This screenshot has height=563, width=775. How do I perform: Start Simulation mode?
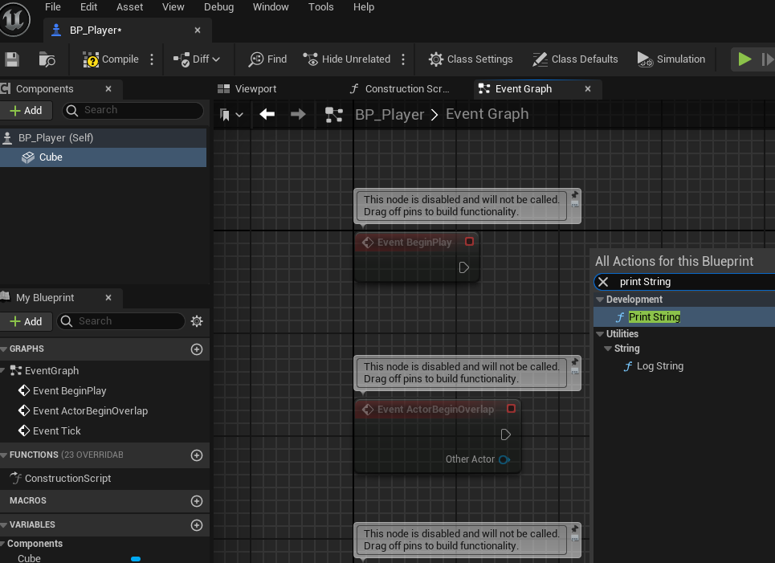click(x=671, y=59)
